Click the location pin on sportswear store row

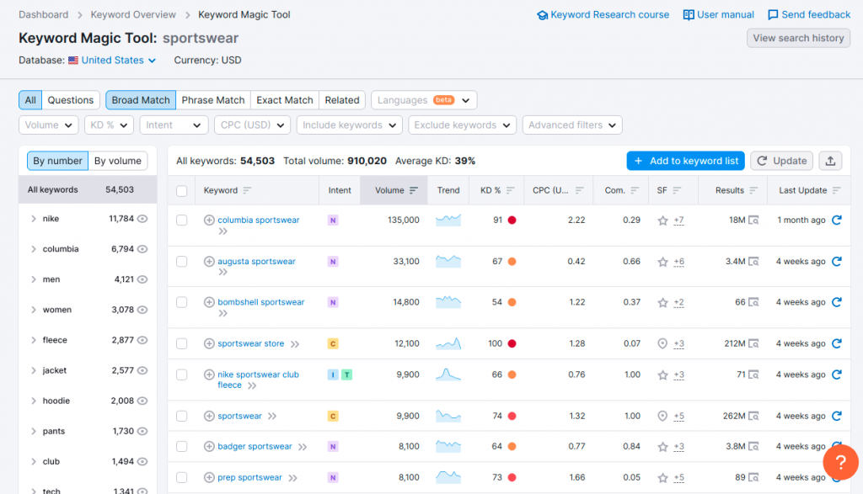coord(662,343)
